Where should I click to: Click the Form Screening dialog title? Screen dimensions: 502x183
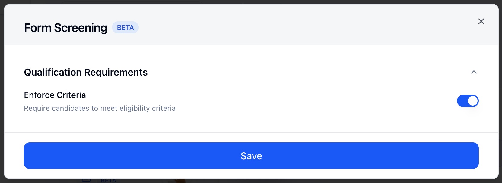(x=65, y=28)
